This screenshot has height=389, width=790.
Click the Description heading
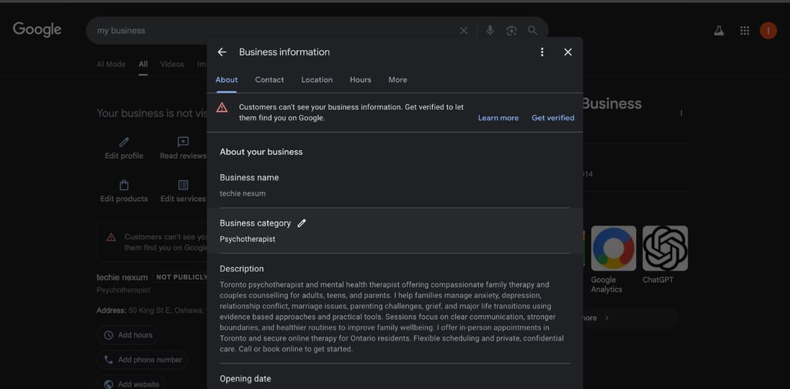[x=241, y=269]
